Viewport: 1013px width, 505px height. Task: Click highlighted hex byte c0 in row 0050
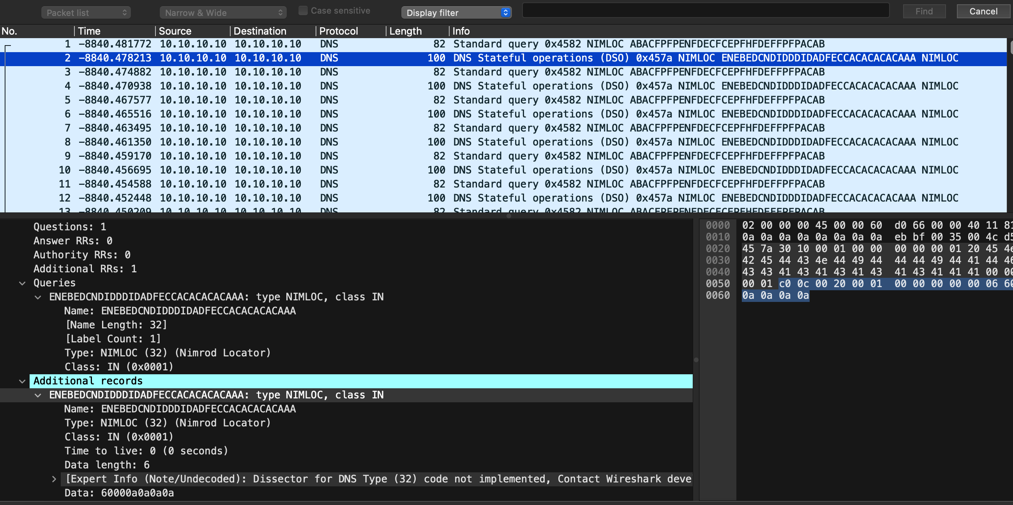[x=785, y=284]
